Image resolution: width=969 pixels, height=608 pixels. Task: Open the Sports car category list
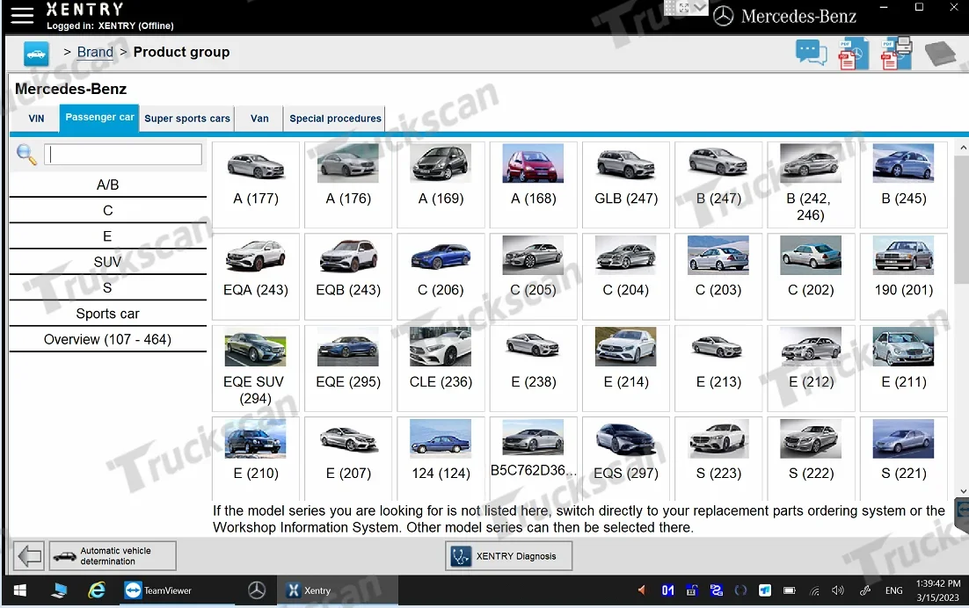107,314
